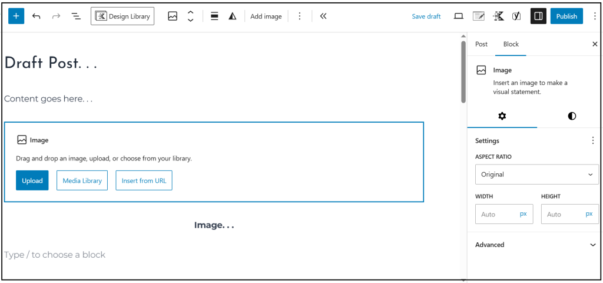The image size is (603, 283).
Task: Click the editor vertical scrollbar
Action: point(463,71)
